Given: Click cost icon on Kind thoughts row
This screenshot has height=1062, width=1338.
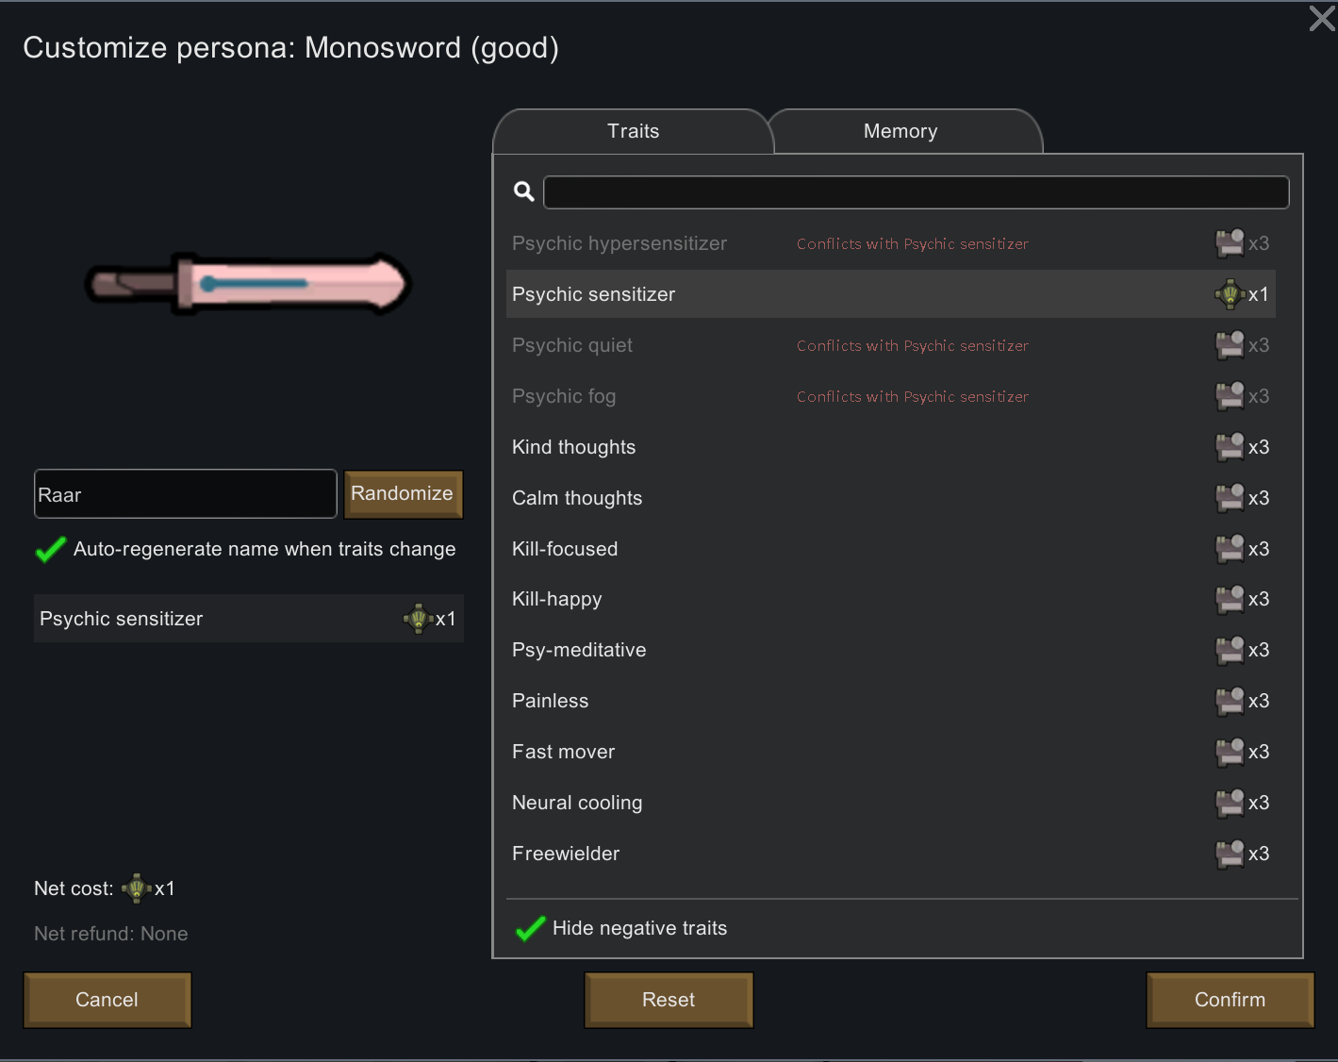Looking at the screenshot, I should (x=1230, y=447).
